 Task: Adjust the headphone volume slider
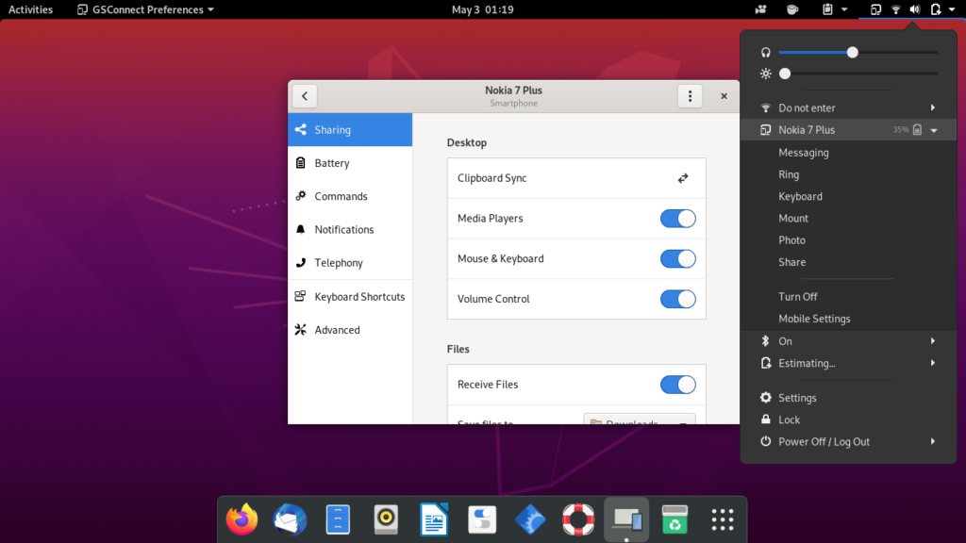point(858,53)
